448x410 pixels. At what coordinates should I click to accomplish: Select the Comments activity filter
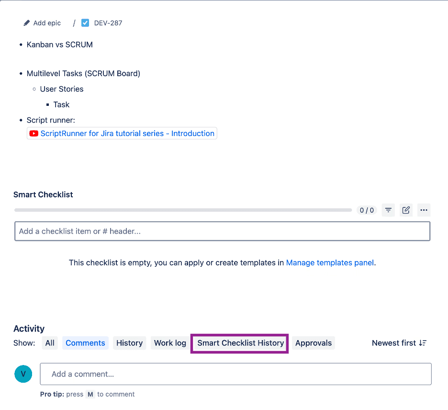click(85, 343)
